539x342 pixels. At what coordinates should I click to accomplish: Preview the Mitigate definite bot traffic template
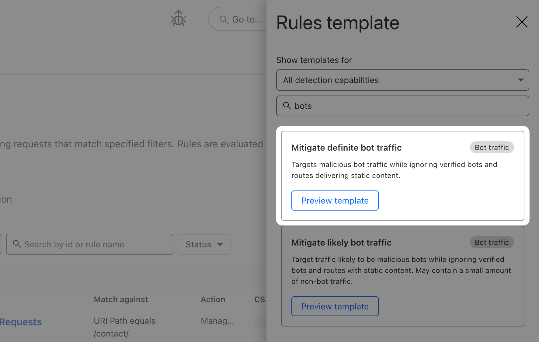click(335, 201)
